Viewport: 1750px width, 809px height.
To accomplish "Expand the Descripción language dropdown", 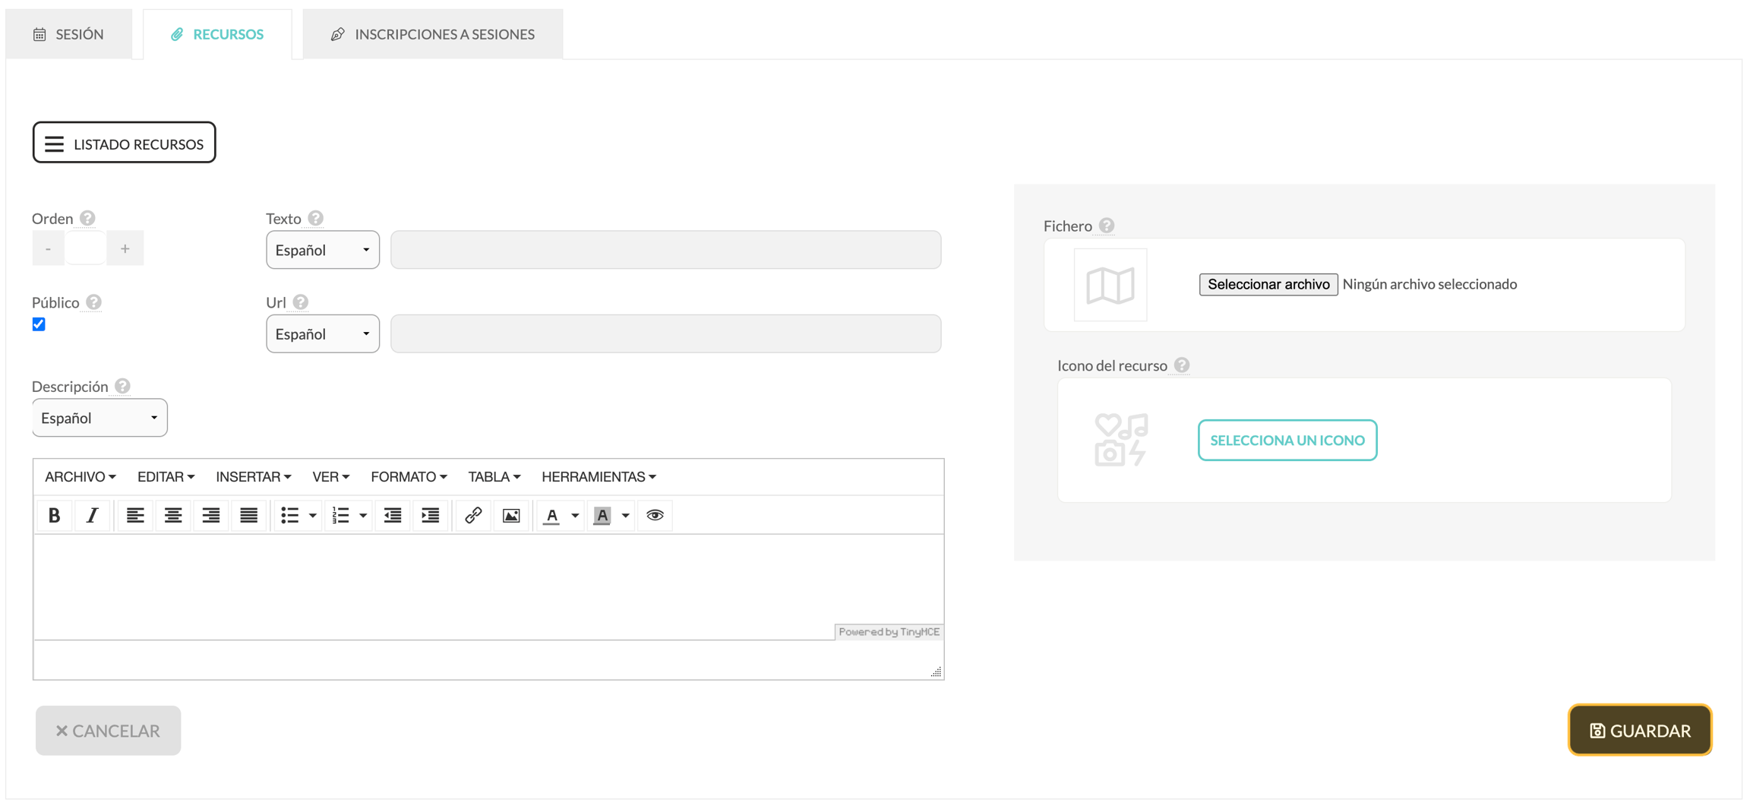I will pyautogui.click(x=100, y=418).
